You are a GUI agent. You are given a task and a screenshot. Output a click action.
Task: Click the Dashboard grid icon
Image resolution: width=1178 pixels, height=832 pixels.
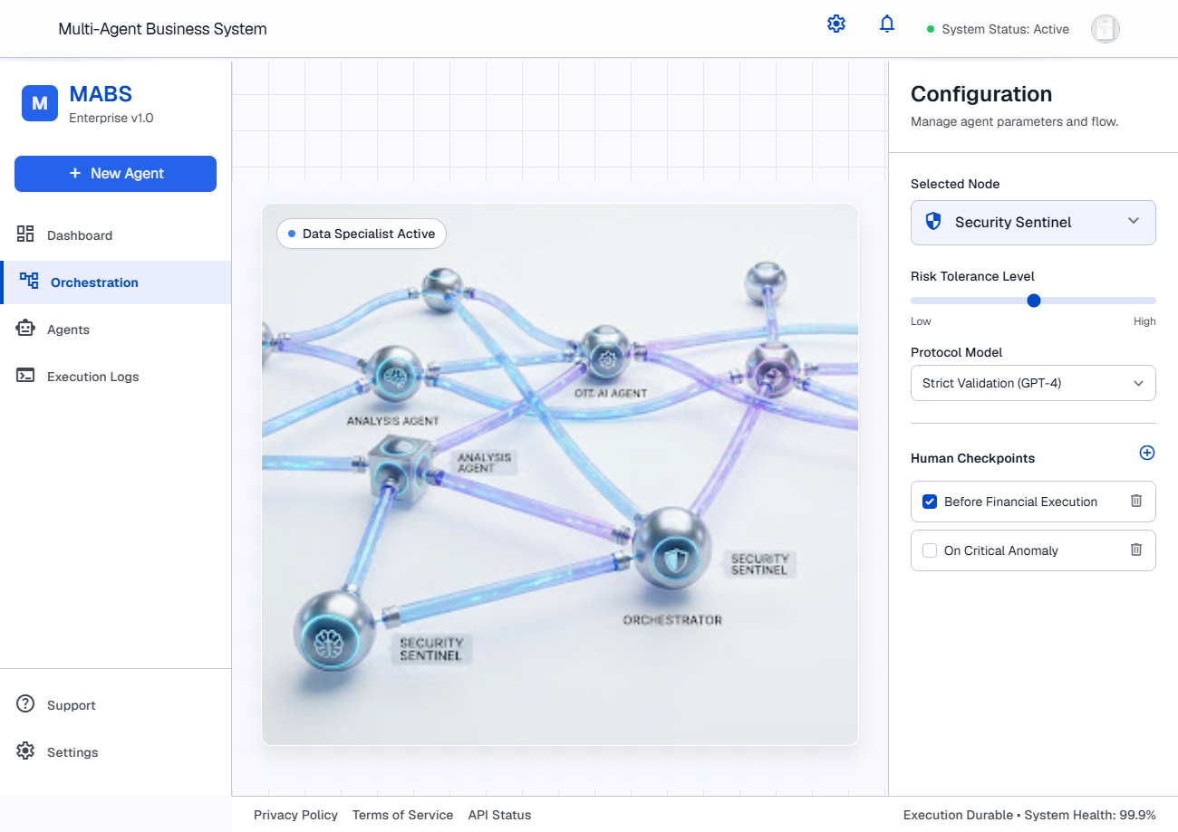25,234
